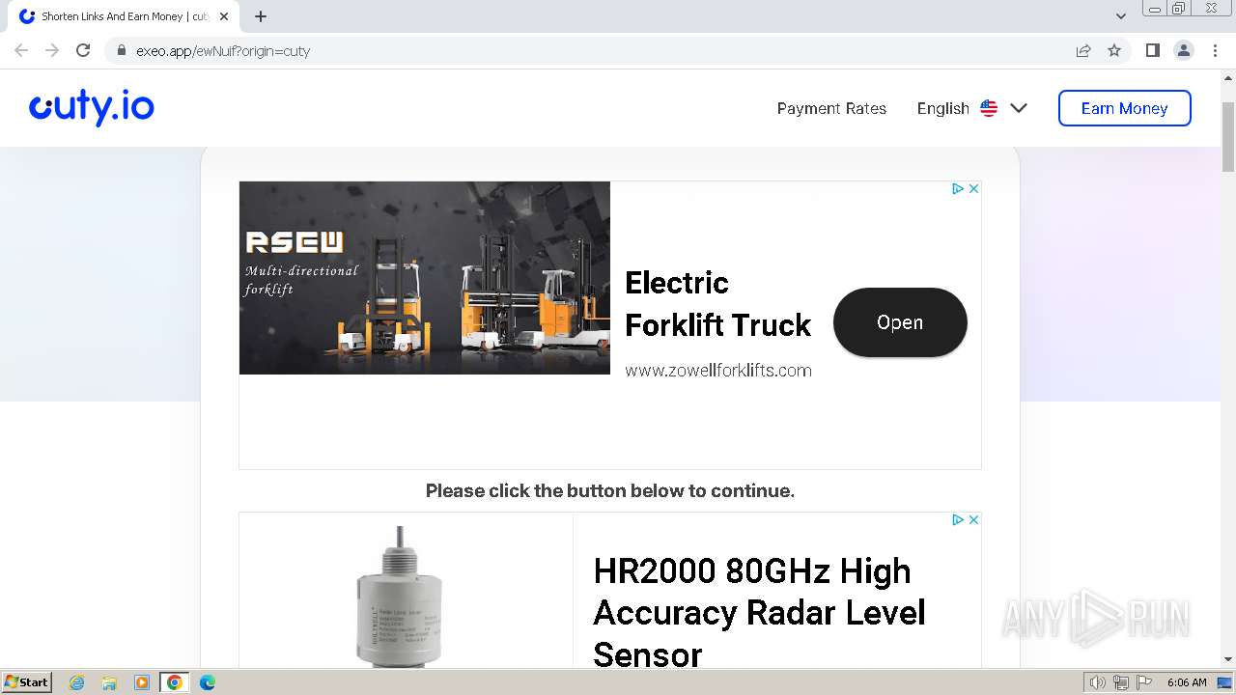This screenshot has height=695, width=1236.
Task: Click the scrollbar up arrow
Action: click(1228, 78)
